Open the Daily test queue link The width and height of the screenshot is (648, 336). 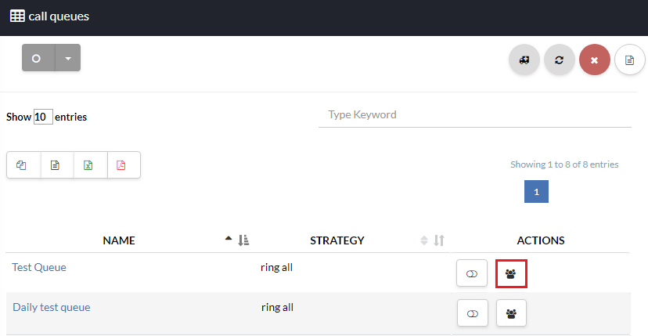click(x=51, y=307)
